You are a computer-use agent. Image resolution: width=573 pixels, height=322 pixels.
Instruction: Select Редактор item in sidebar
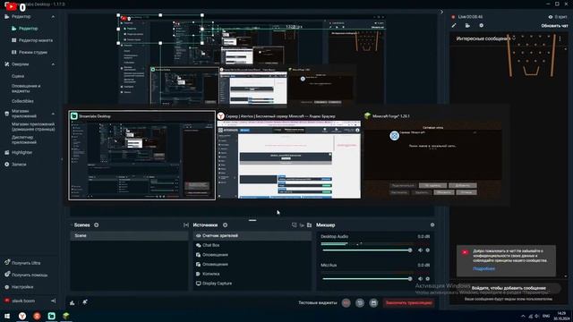click(x=28, y=29)
